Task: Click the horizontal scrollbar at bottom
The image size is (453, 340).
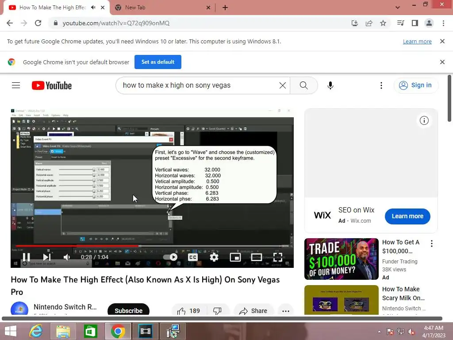Action: (x=222, y=318)
